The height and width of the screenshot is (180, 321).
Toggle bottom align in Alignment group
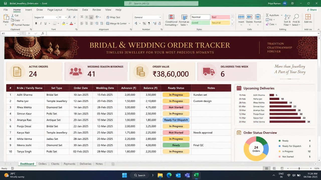click(91, 17)
